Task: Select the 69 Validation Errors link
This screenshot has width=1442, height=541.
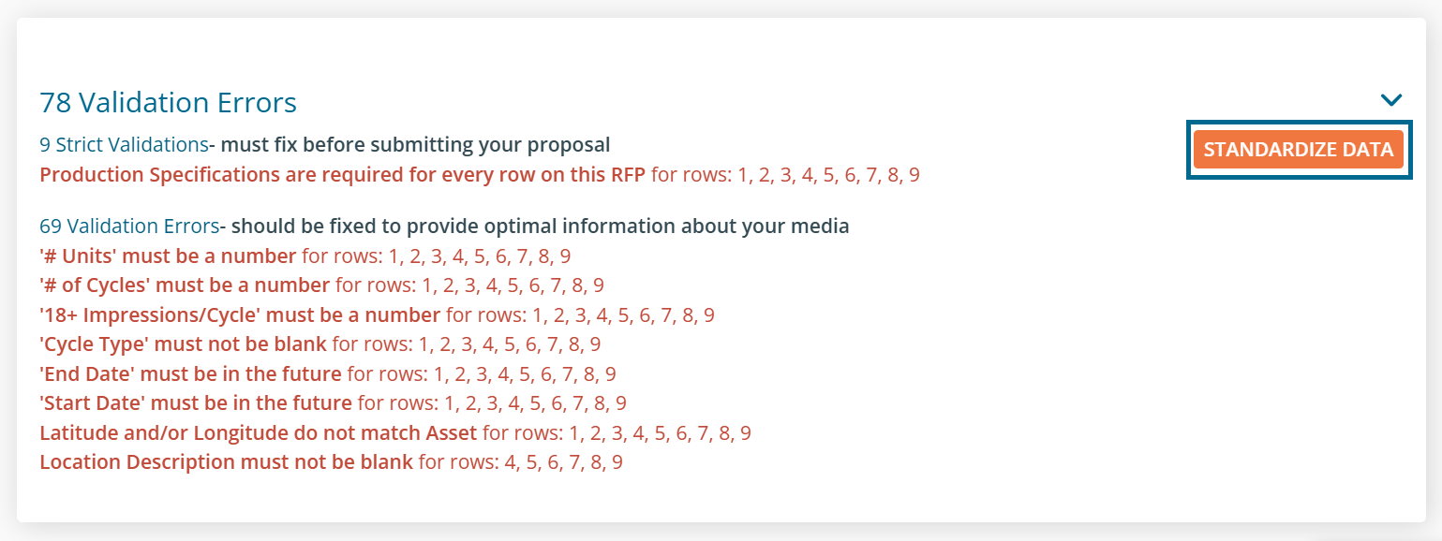Action: point(129,227)
